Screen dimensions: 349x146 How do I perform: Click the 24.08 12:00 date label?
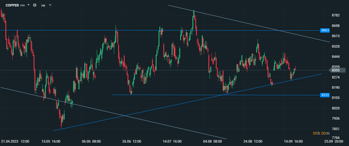(x=253, y=141)
